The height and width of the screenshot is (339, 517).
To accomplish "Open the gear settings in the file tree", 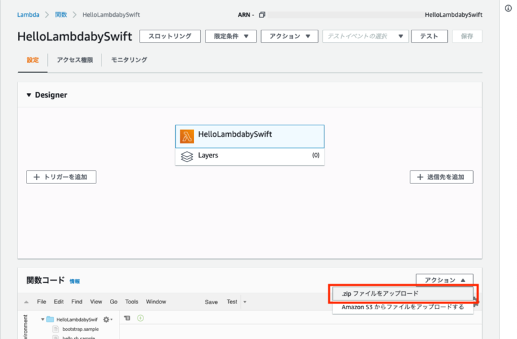I will [107, 319].
